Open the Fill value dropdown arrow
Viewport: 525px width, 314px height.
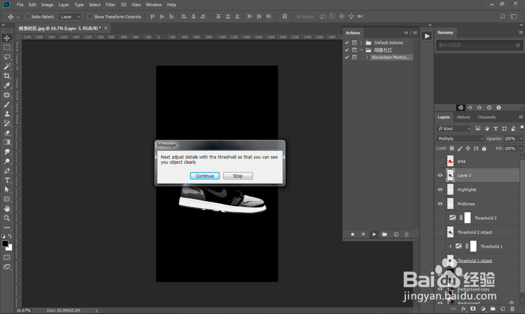(521, 148)
